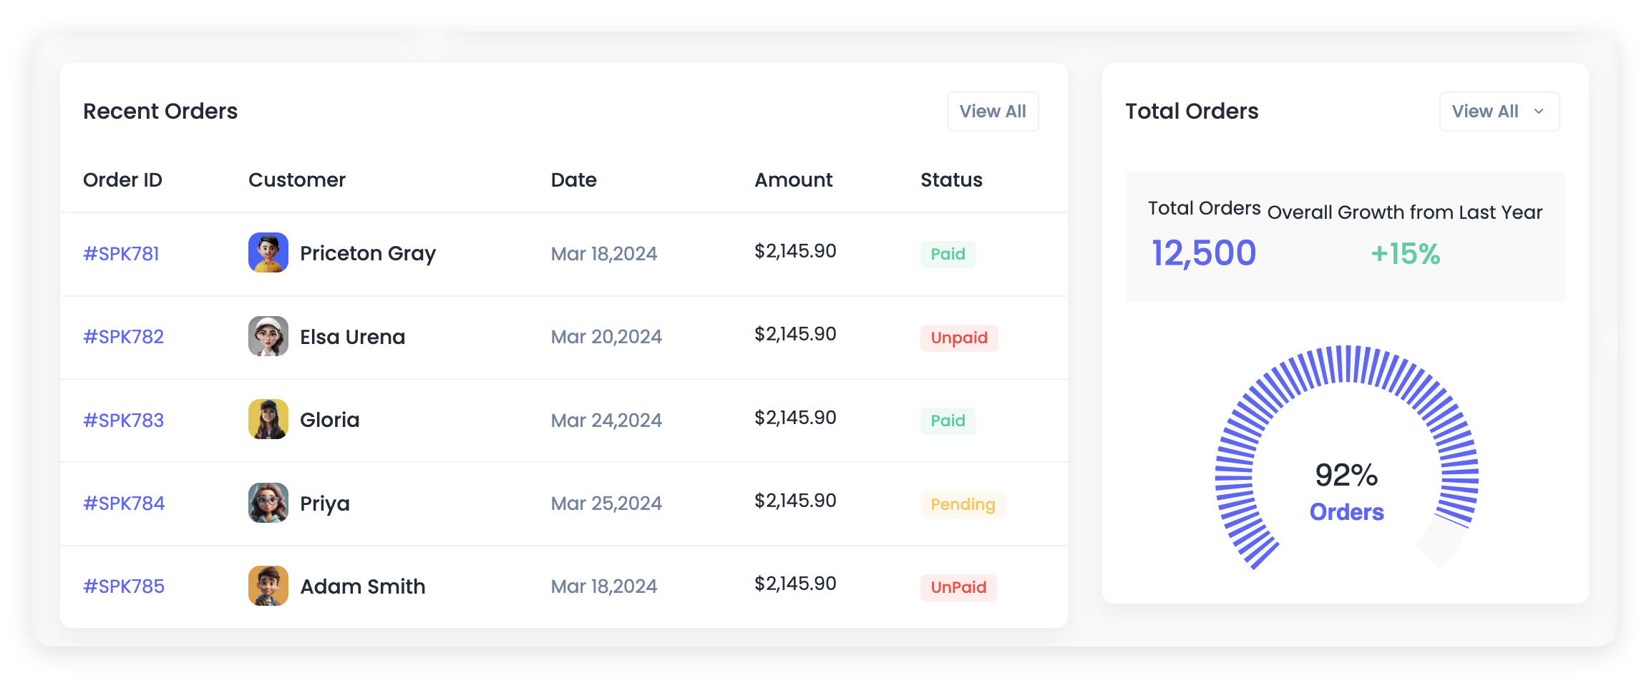The width and height of the screenshot is (1649, 678).
Task: Click the Paid badge for Priceton Gray
Action: (x=948, y=255)
